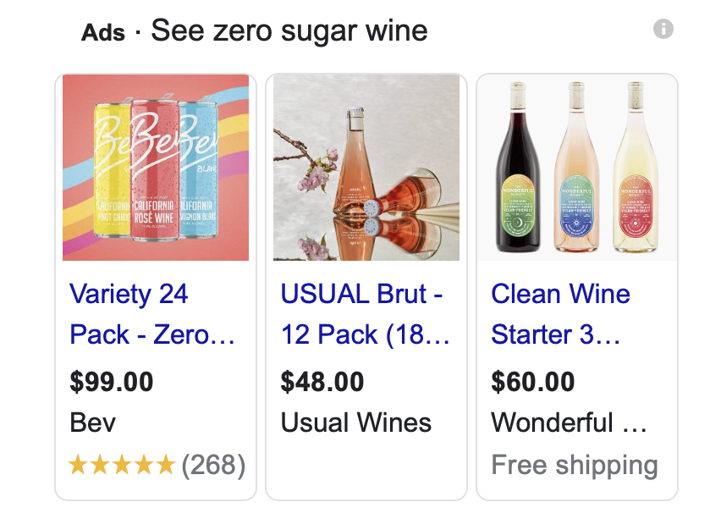Click the gray info icon near the top right
This screenshot has height=508, width=721.
(665, 29)
